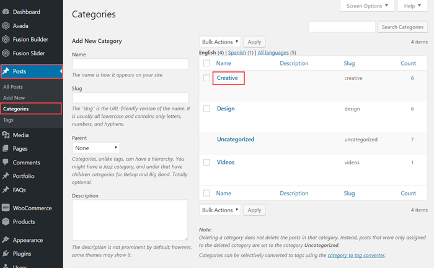View the 7 posts count for Uncategorized
Screen dimensions: 434x268
pyautogui.click(x=412, y=139)
